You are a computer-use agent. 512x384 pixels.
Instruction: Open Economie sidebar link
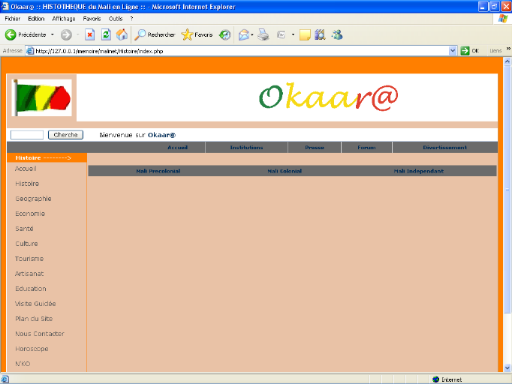(x=30, y=214)
